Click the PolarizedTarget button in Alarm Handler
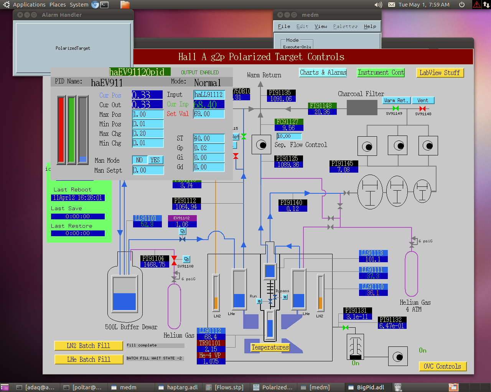Image resolution: width=491 pixels, height=392 pixels. (73, 48)
